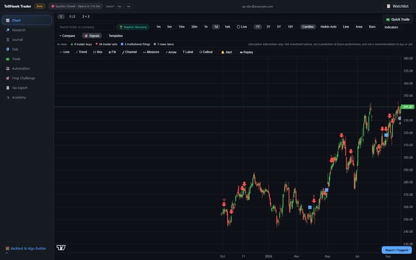Click the 0 insider buys legend
This screenshot has height=260, width=416.
pos(81,44)
